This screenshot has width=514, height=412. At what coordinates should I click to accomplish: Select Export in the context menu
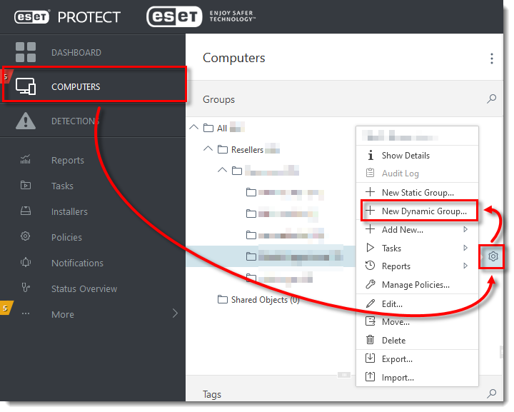[418, 359]
